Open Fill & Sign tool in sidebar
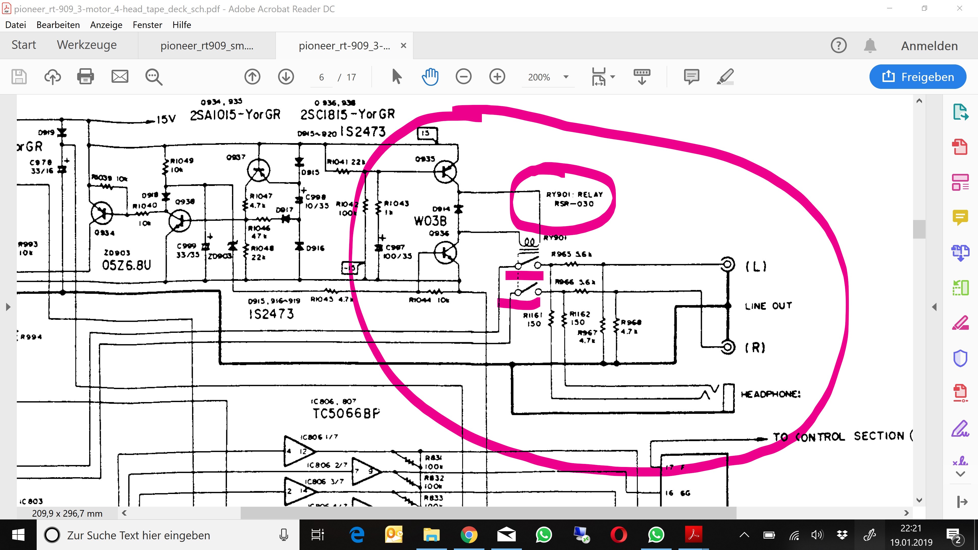 [x=960, y=429]
